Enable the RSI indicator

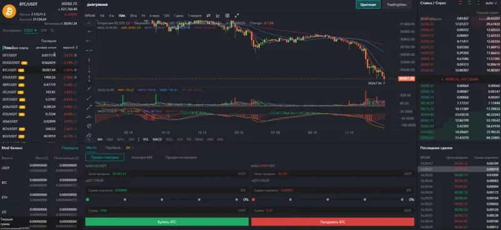[x=189, y=139]
